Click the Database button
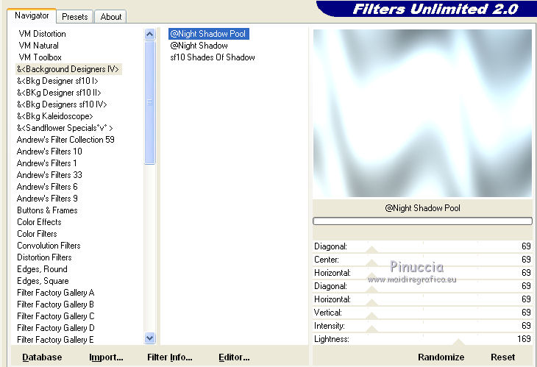The image size is (537, 367). 42,357
